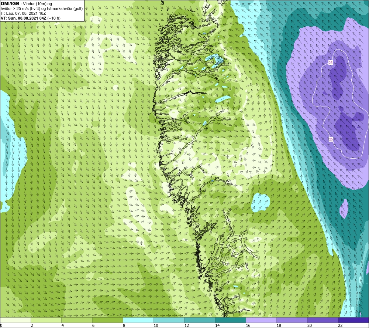
Task: Click the legend value "10"
Action: pyautogui.click(x=156, y=325)
